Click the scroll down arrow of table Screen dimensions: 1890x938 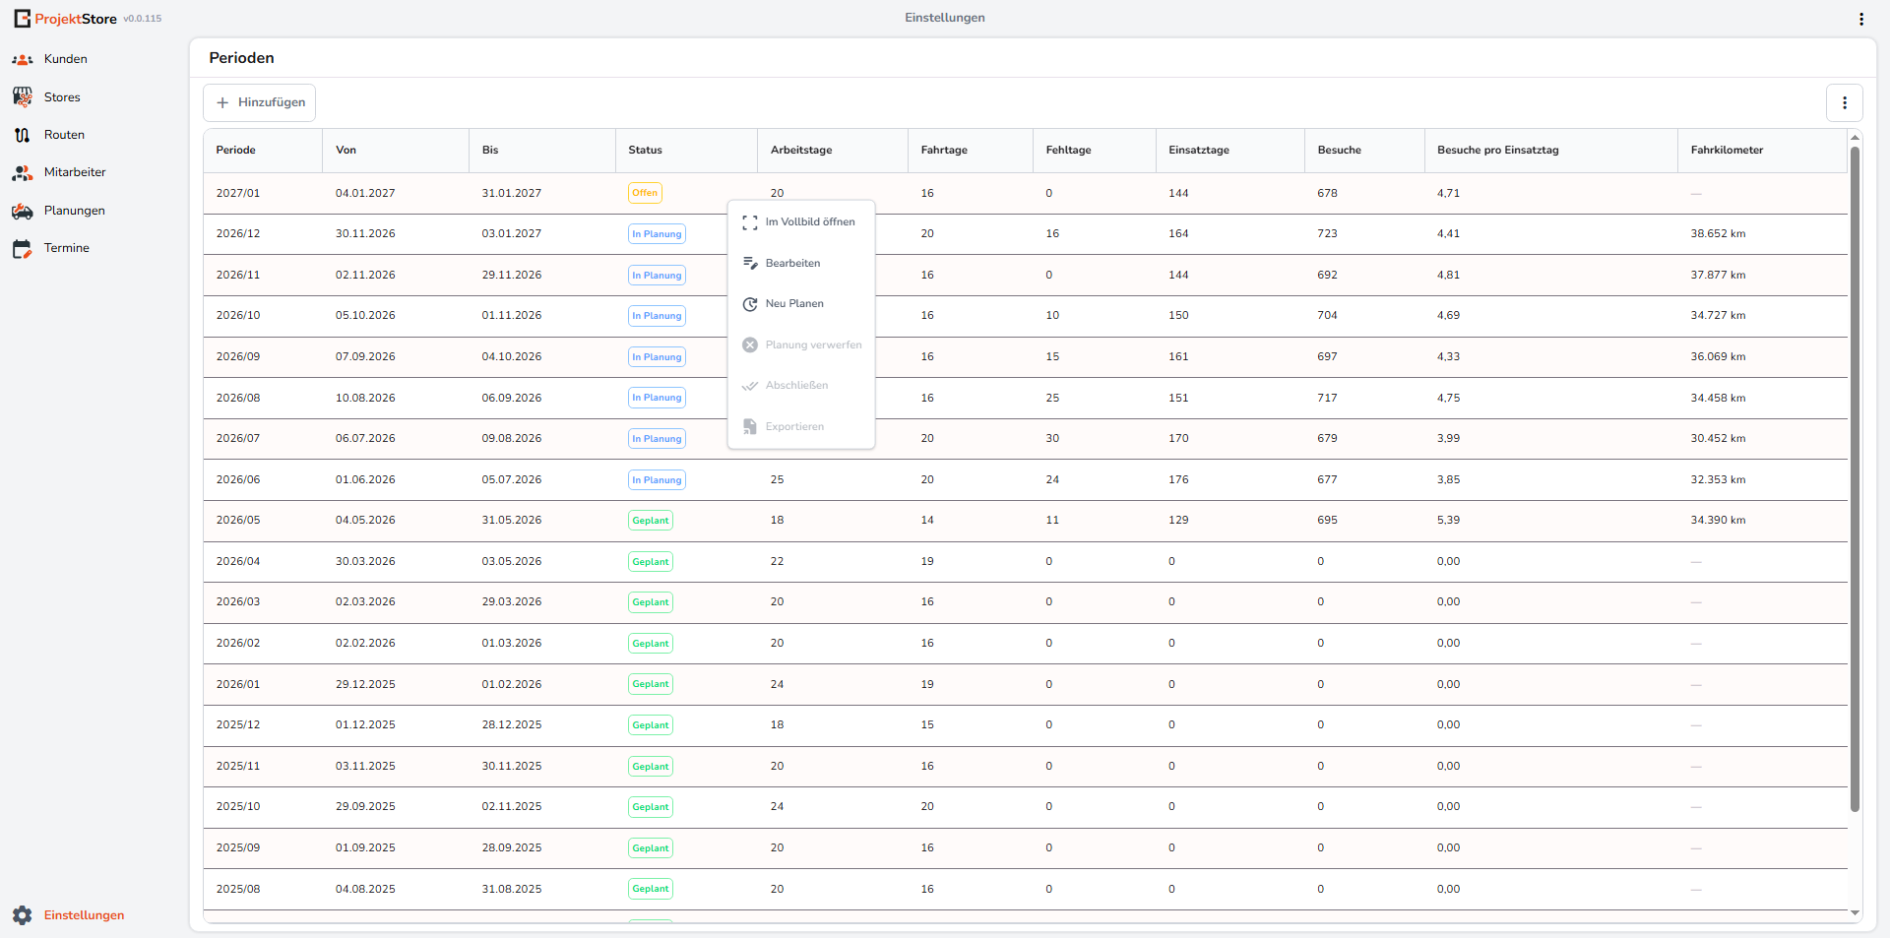(x=1855, y=913)
